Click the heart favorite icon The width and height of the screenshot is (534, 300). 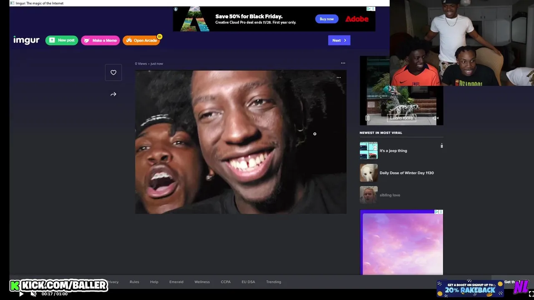coord(113,72)
